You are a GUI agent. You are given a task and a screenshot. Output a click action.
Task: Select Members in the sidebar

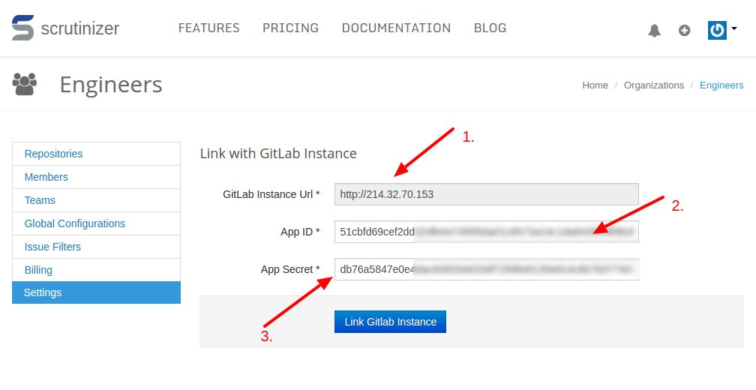pos(97,177)
